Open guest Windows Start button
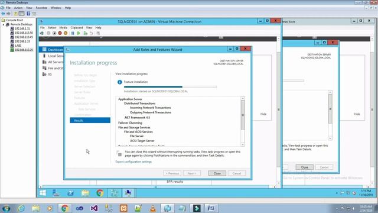 tap(43, 193)
